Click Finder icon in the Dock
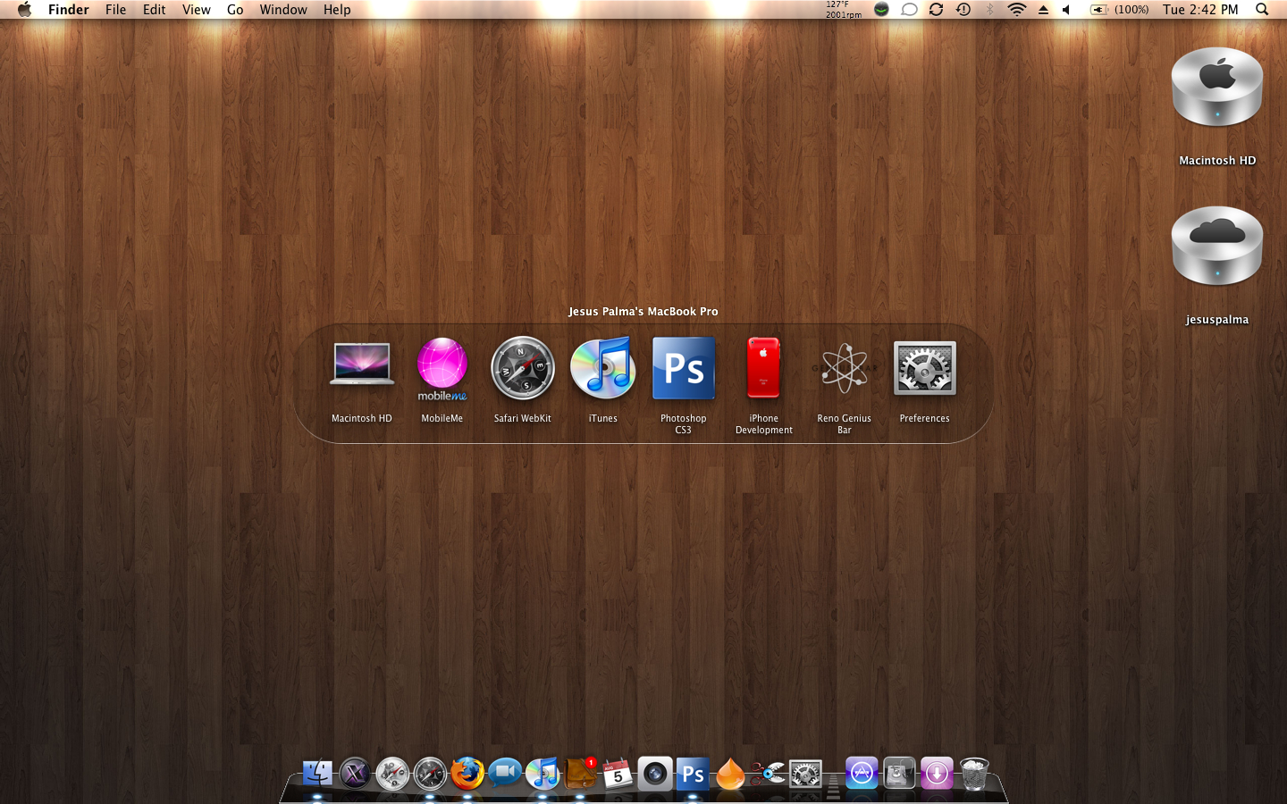Image resolution: width=1287 pixels, height=804 pixels. pyautogui.click(x=317, y=774)
